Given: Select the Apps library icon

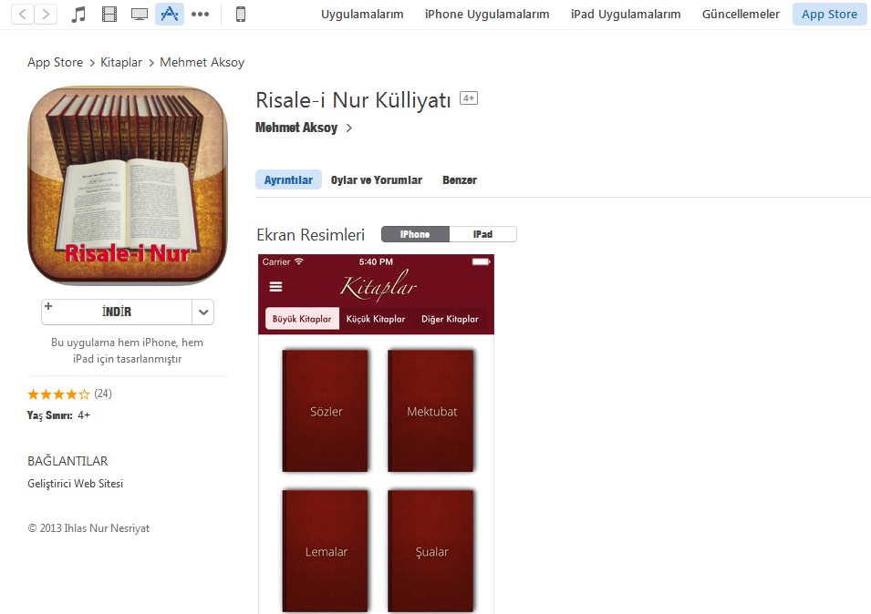Looking at the screenshot, I should tap(169, 14).
